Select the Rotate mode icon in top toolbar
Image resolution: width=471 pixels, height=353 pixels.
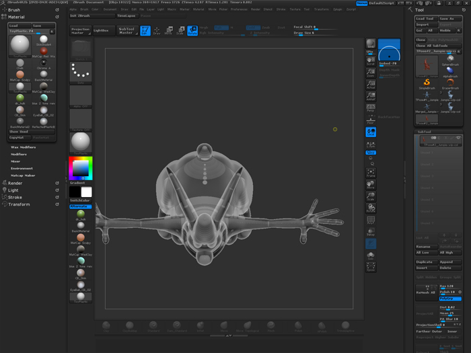point(192,31)
